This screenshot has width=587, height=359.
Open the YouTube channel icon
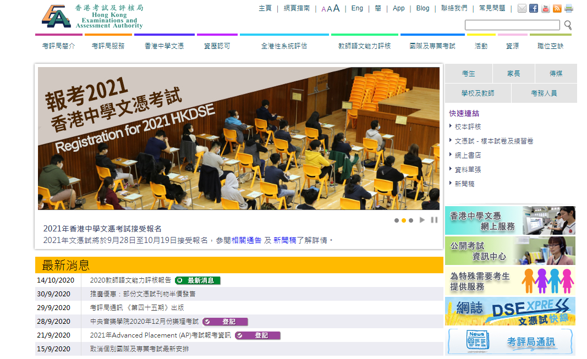pyautogui.click(x=545, y=9)
